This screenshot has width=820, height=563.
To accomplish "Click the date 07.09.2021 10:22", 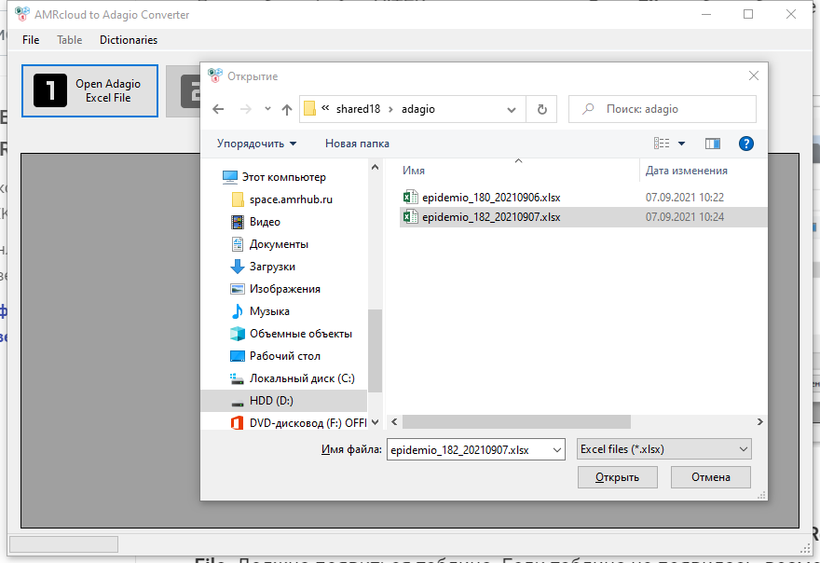I will tap(685, 198).
